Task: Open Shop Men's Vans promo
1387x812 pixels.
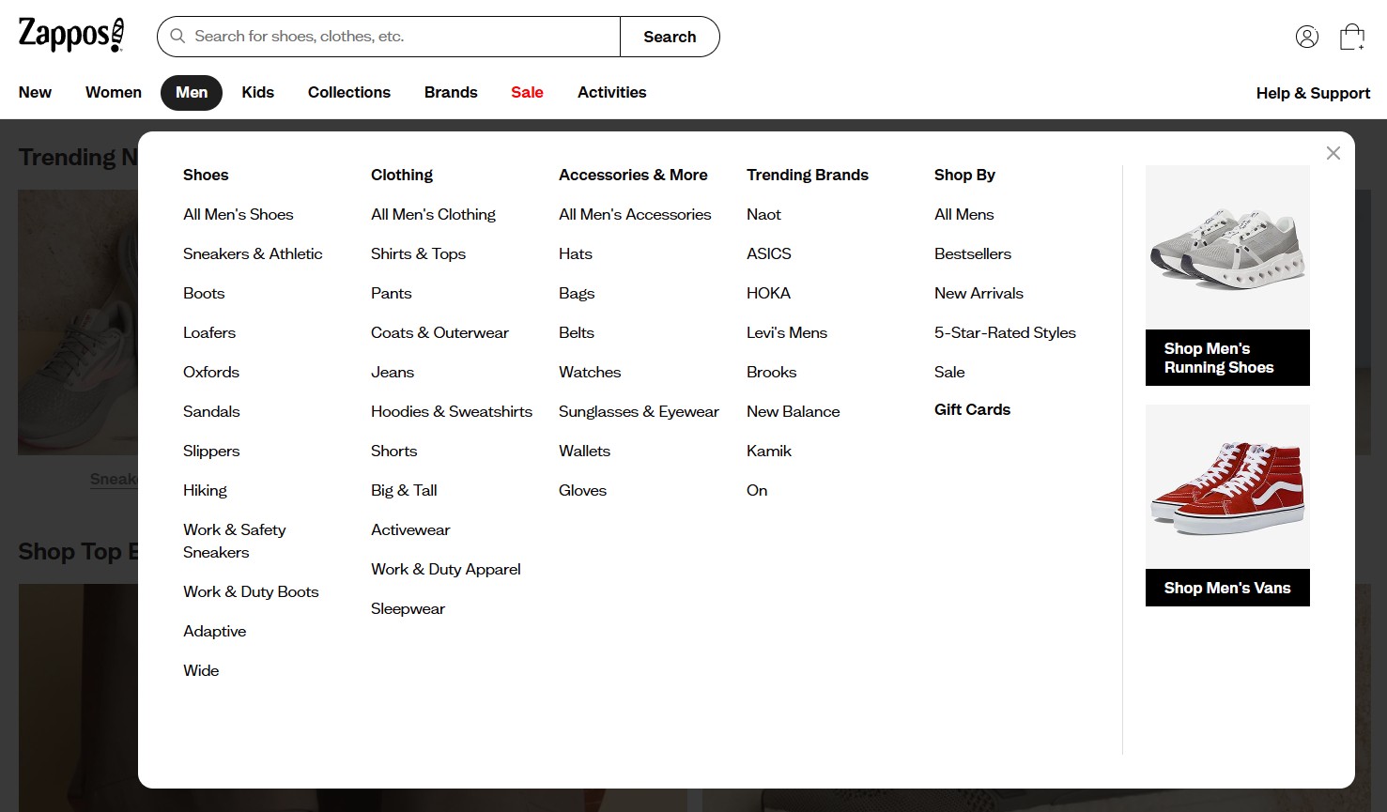Action: [1227, 505]
